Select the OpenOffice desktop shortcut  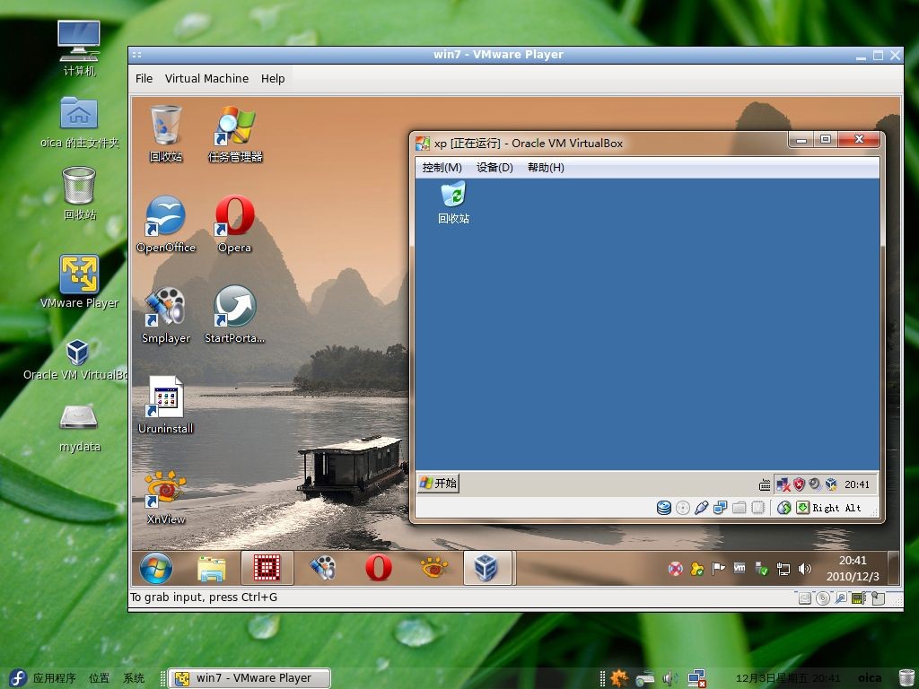(166, 224)
